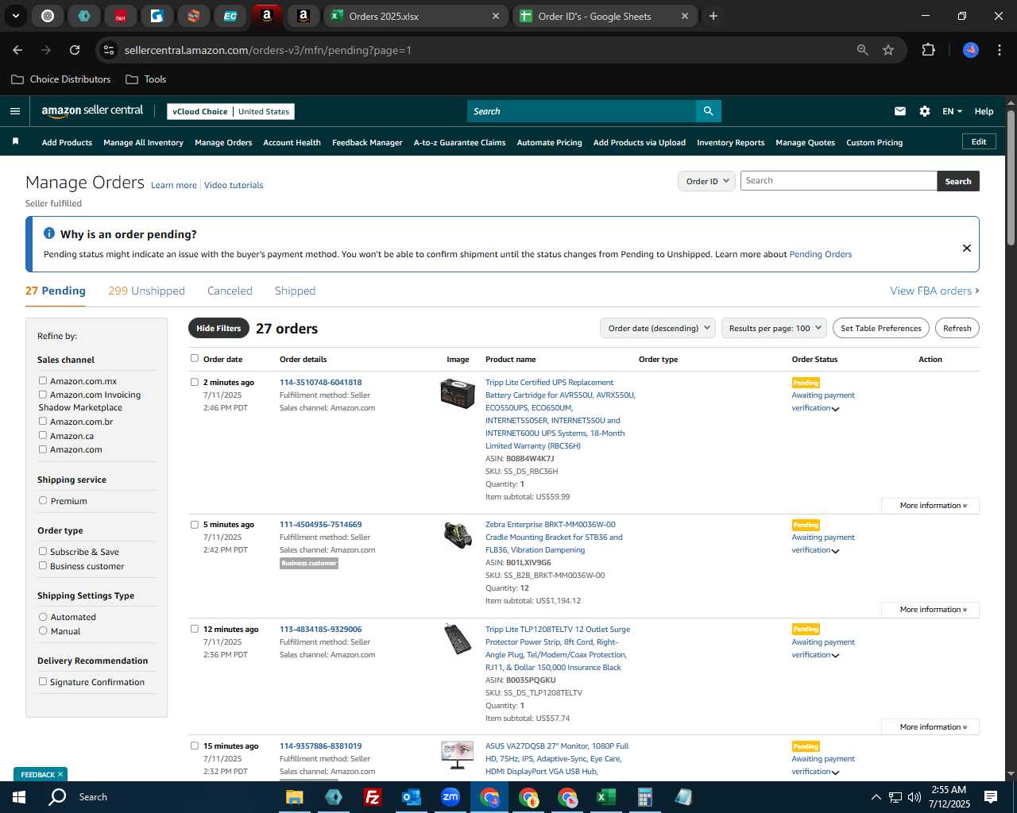Expand More information for order 111-4504936-7514669

tap(930, 610)
